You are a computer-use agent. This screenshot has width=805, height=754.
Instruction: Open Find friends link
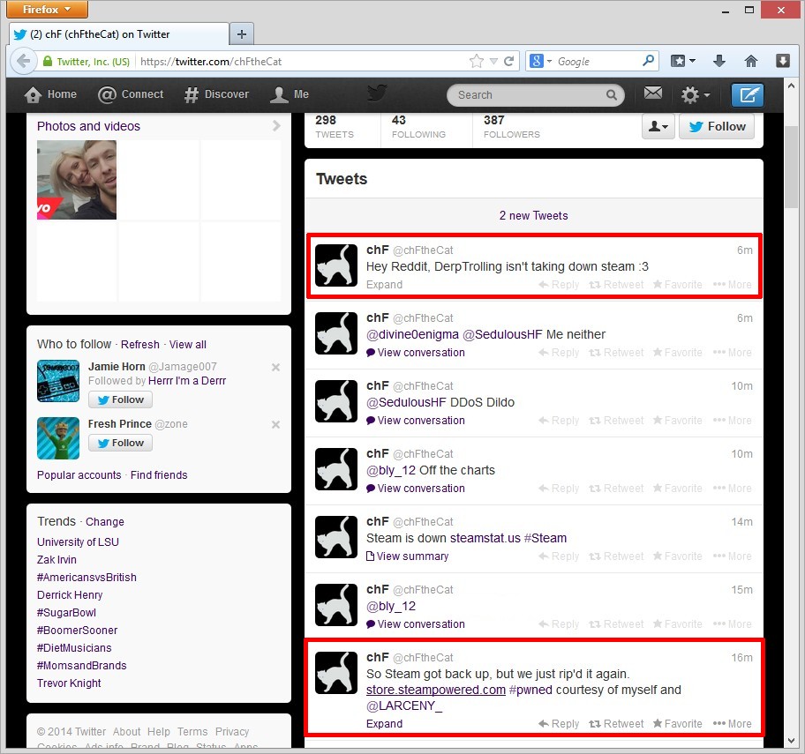159,475
